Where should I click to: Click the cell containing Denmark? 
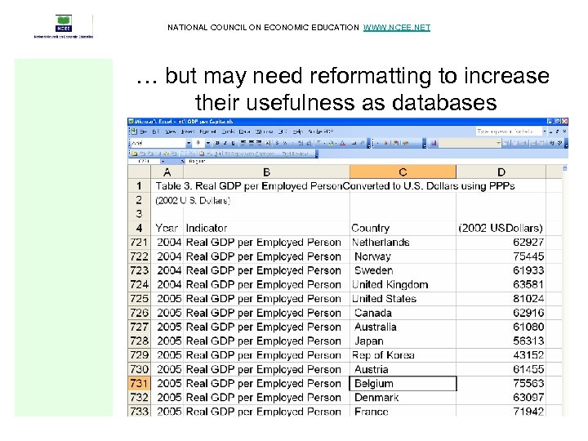coord(403,398)
